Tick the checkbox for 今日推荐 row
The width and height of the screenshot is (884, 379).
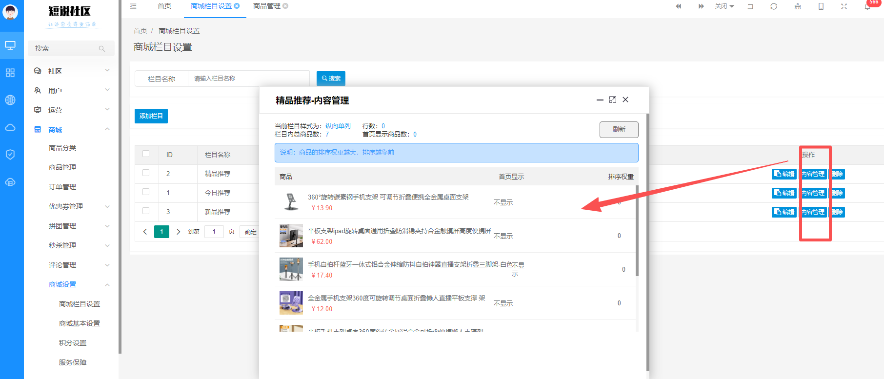point(146,192)
